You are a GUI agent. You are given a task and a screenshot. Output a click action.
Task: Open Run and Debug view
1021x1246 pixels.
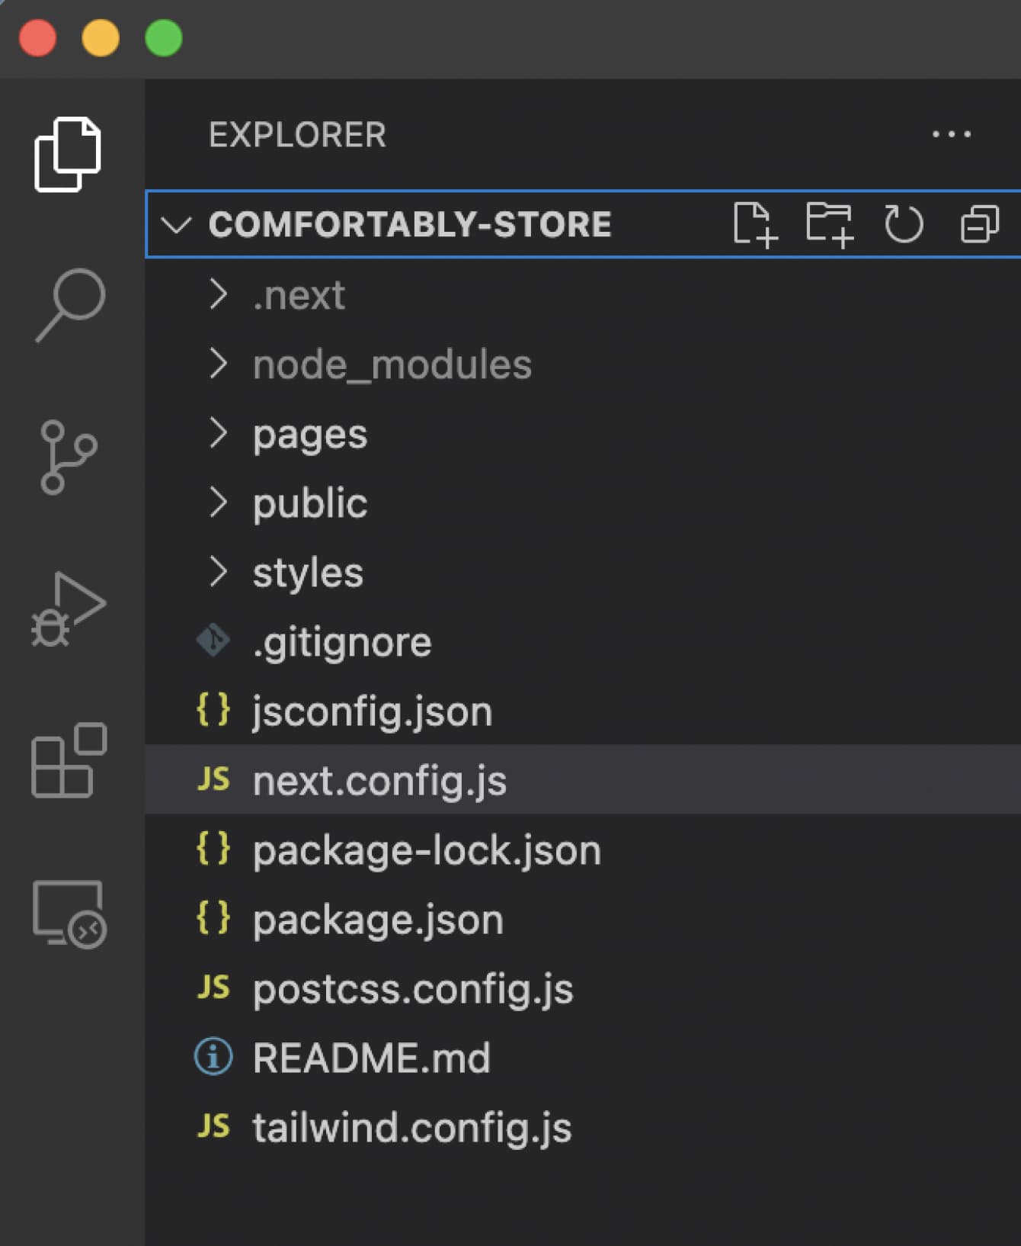[68, 610]
